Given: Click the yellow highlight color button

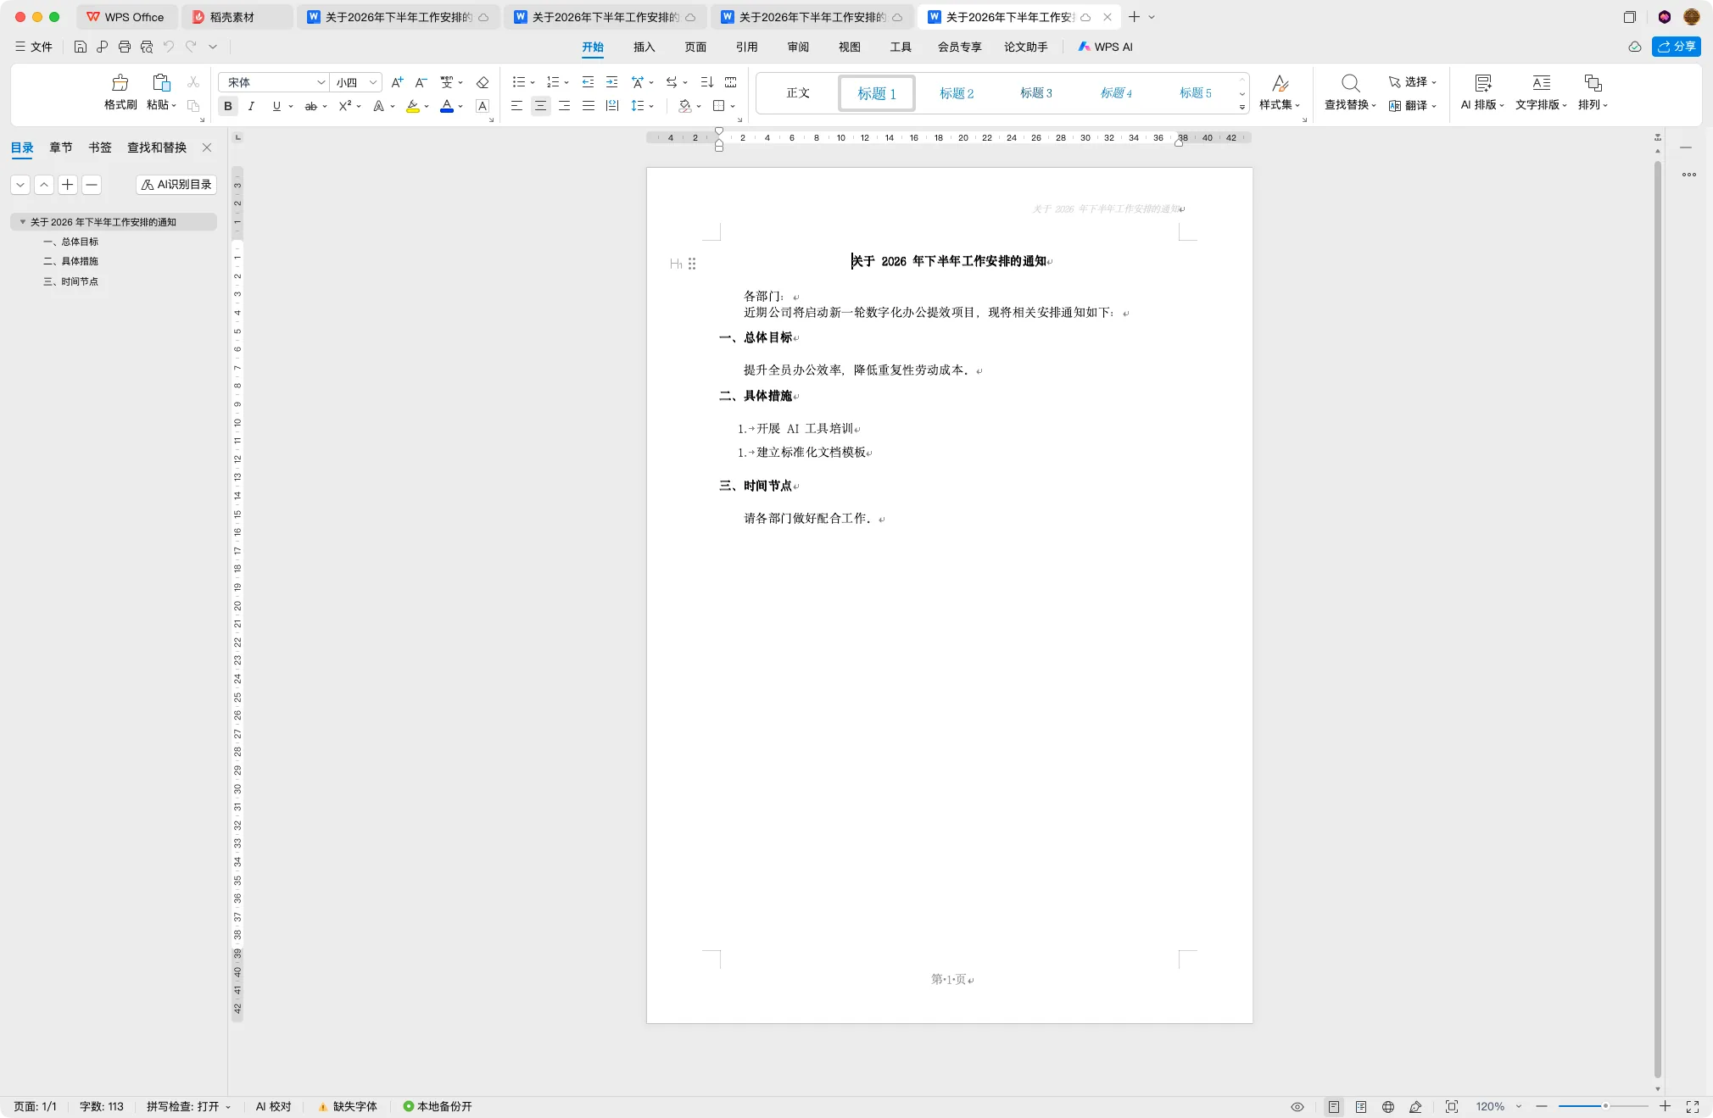Looking at the screenshot, I should tap(413, 106).
